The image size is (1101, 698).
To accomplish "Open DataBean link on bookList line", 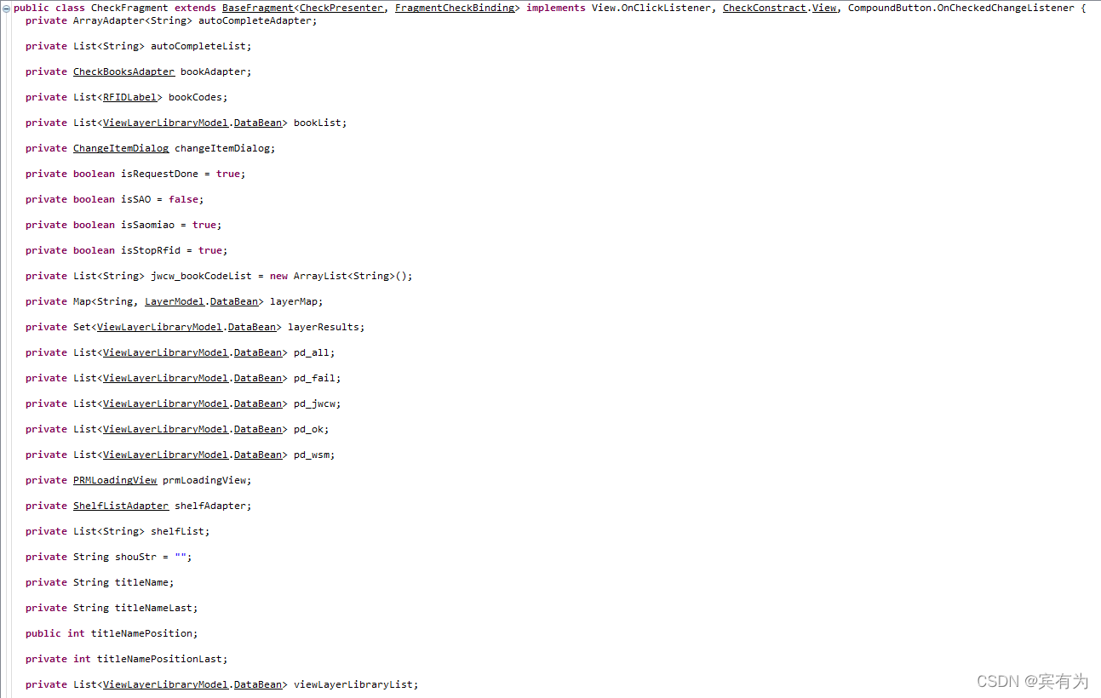I will point(258,123).
